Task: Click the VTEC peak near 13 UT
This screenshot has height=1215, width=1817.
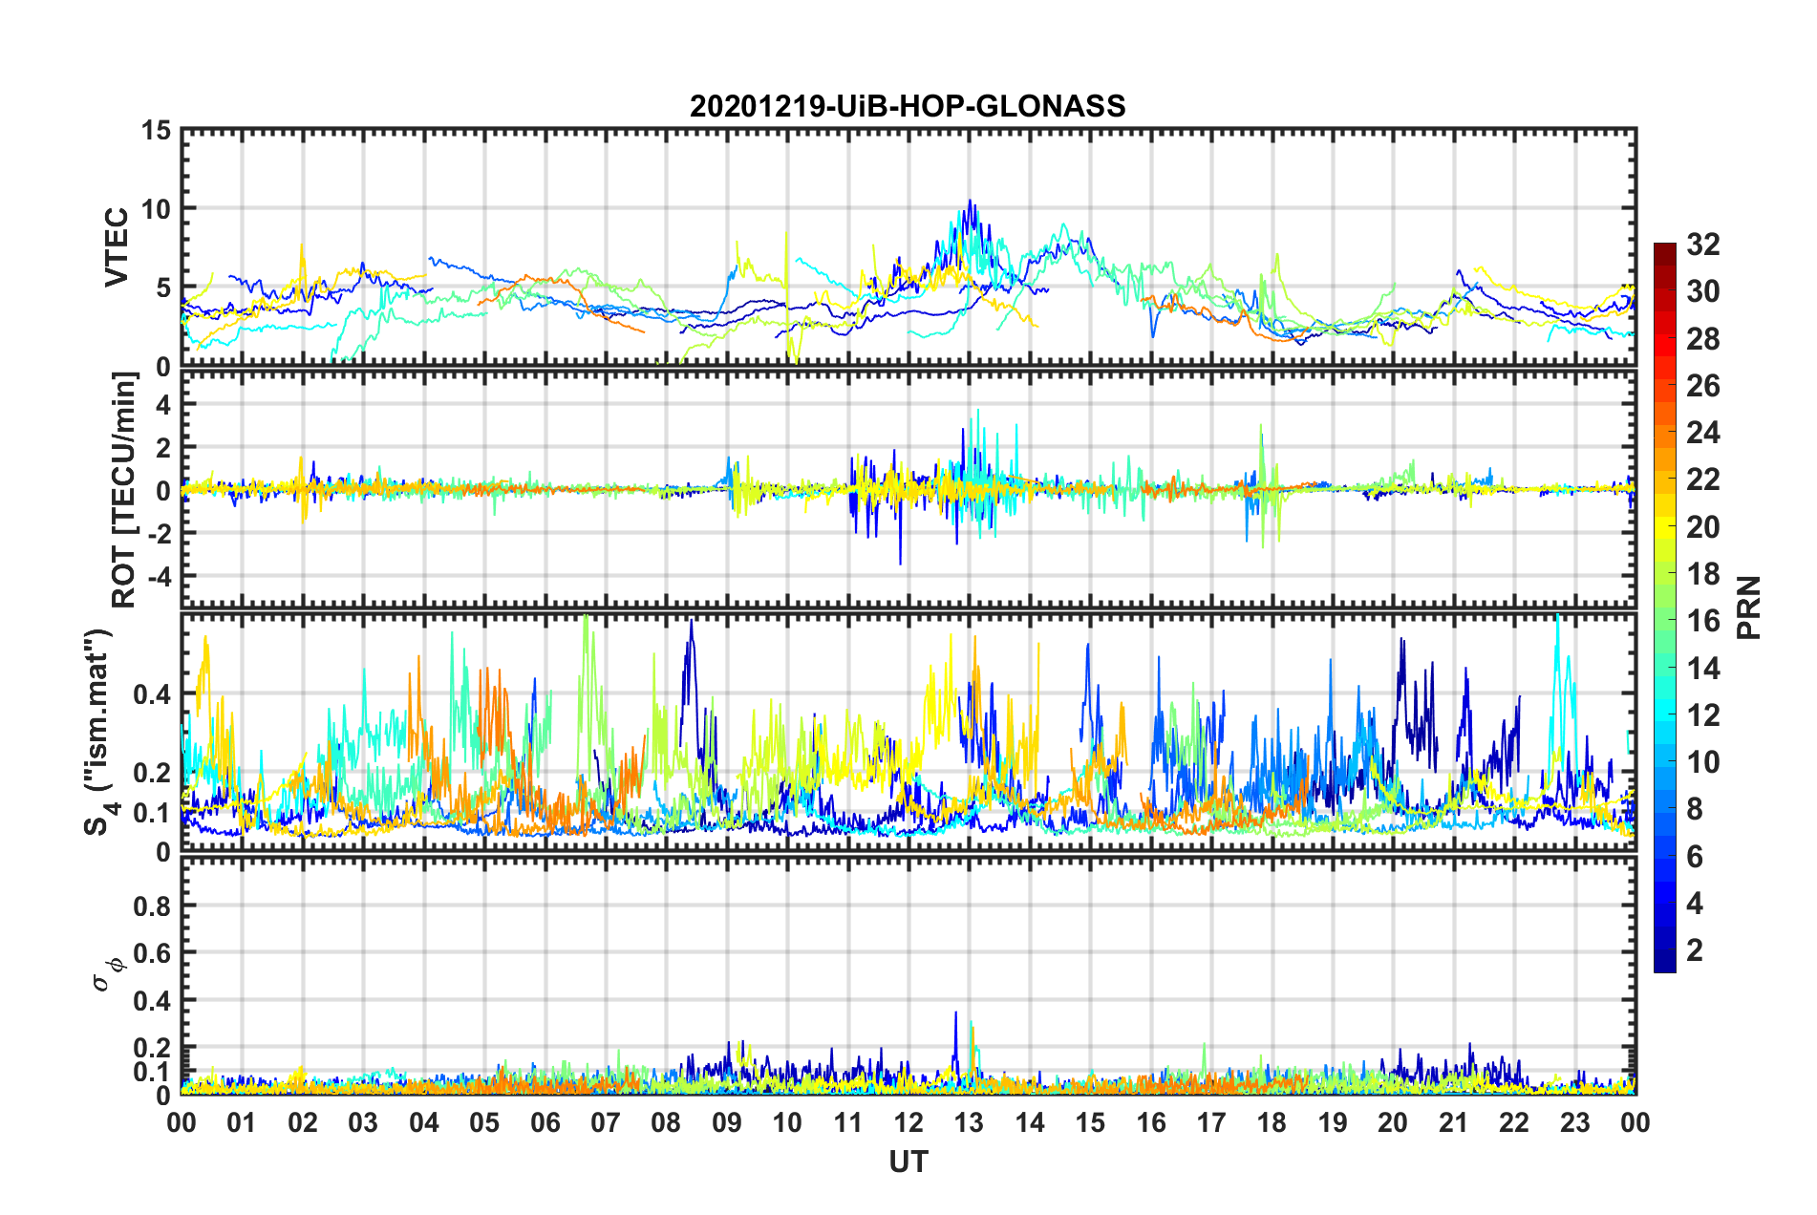Action: coord(971,202)
